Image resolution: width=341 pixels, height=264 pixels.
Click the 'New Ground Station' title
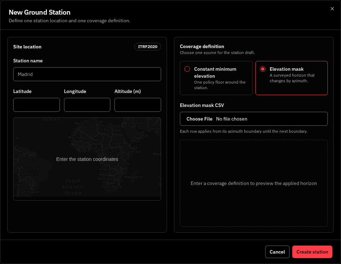pos(40,12)
